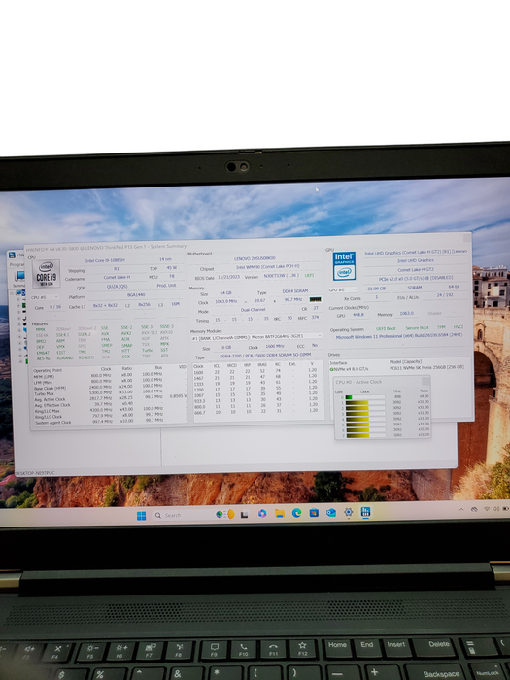Click the '14 nm' process field

pos(165,259)
